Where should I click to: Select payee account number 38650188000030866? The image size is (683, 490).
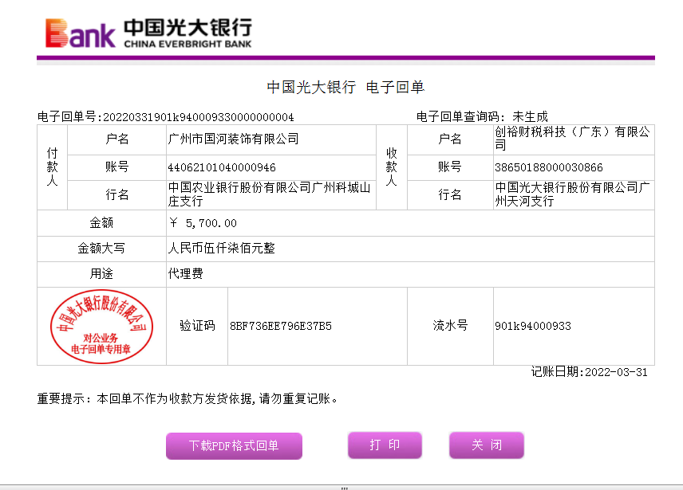point(549,167)
